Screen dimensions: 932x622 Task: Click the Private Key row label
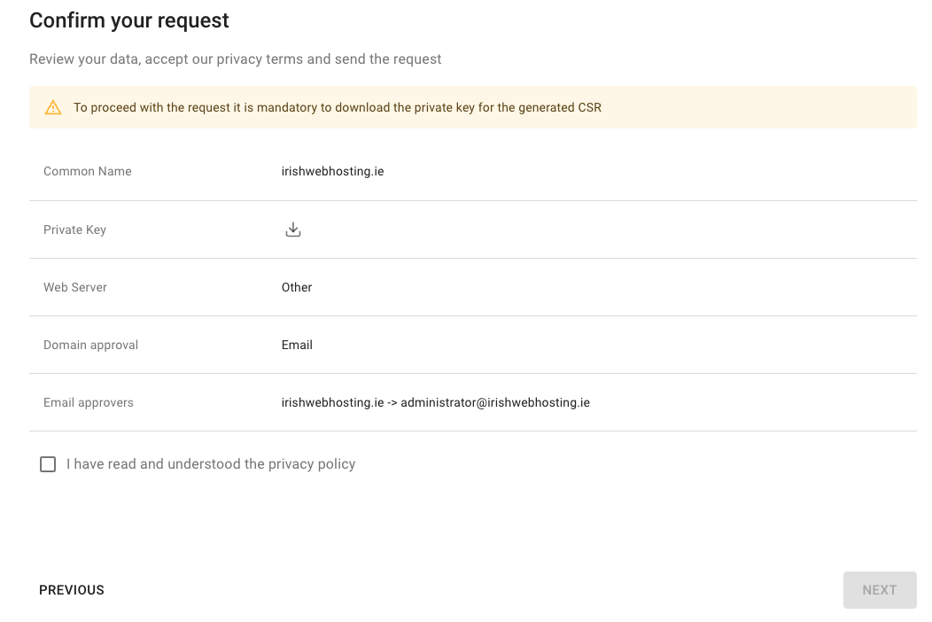pos(74,230)
